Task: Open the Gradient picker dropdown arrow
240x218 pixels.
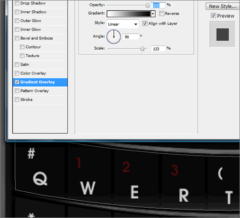Action: coord(153,14)
